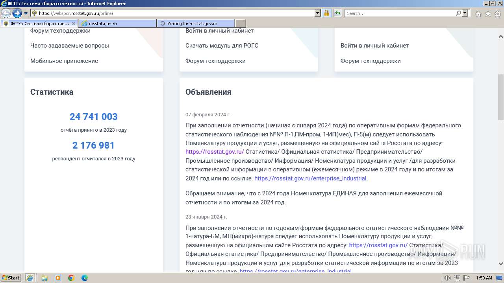Open Форум техподдержки in the left card

[60, 31]
